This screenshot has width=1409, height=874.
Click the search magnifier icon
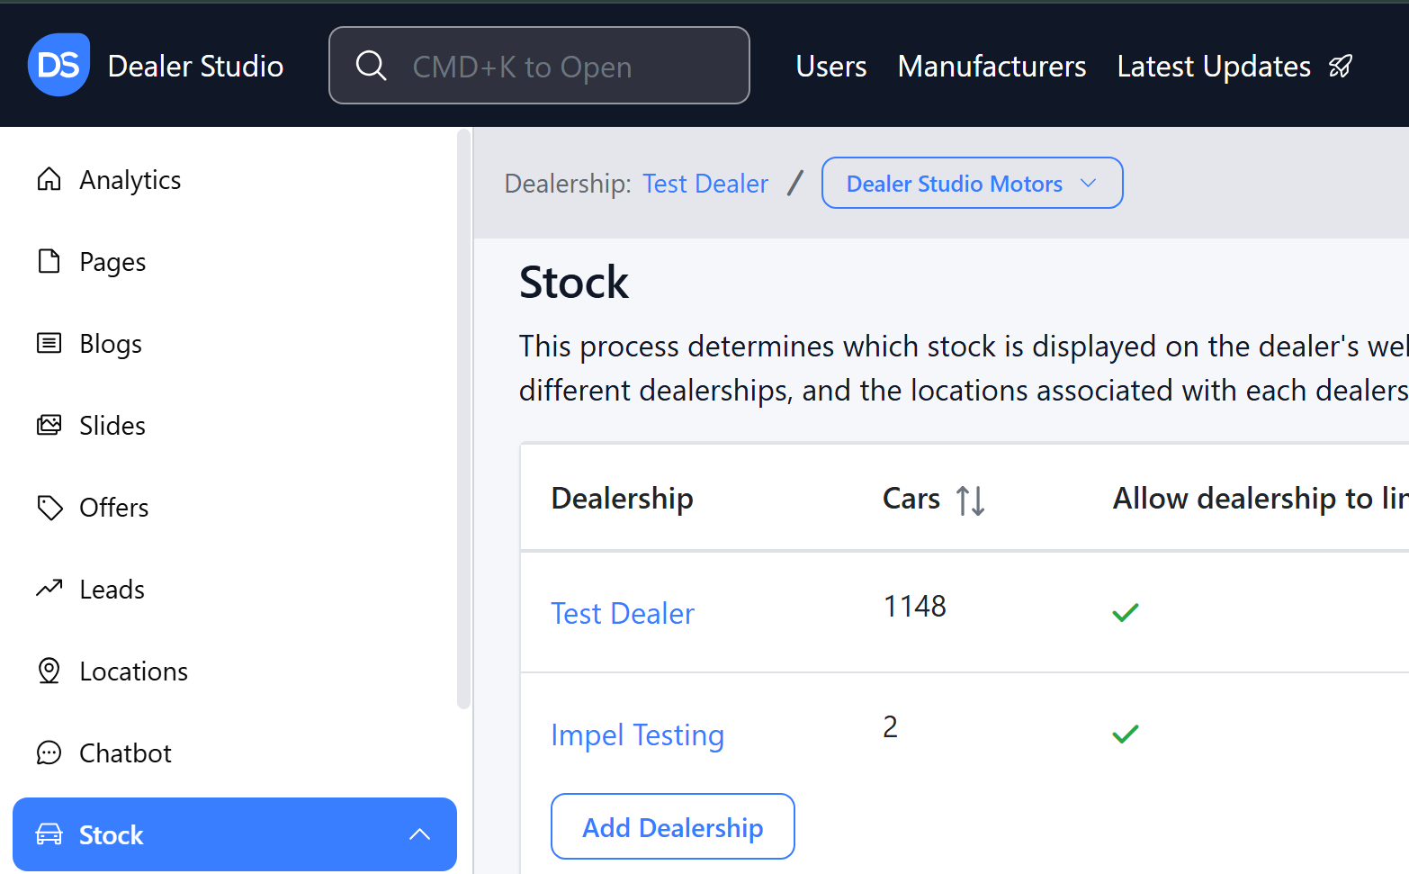(x=371, y=66)
